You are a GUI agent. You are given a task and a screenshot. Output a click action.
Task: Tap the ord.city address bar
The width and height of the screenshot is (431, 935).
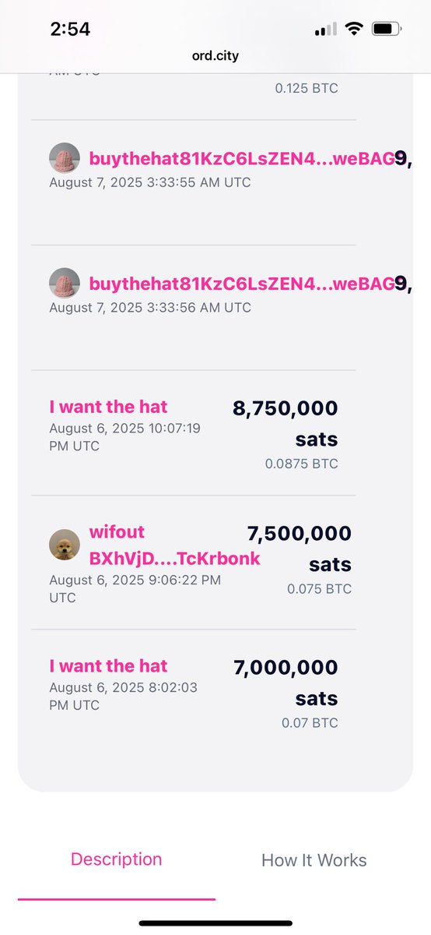coord(215,55)
